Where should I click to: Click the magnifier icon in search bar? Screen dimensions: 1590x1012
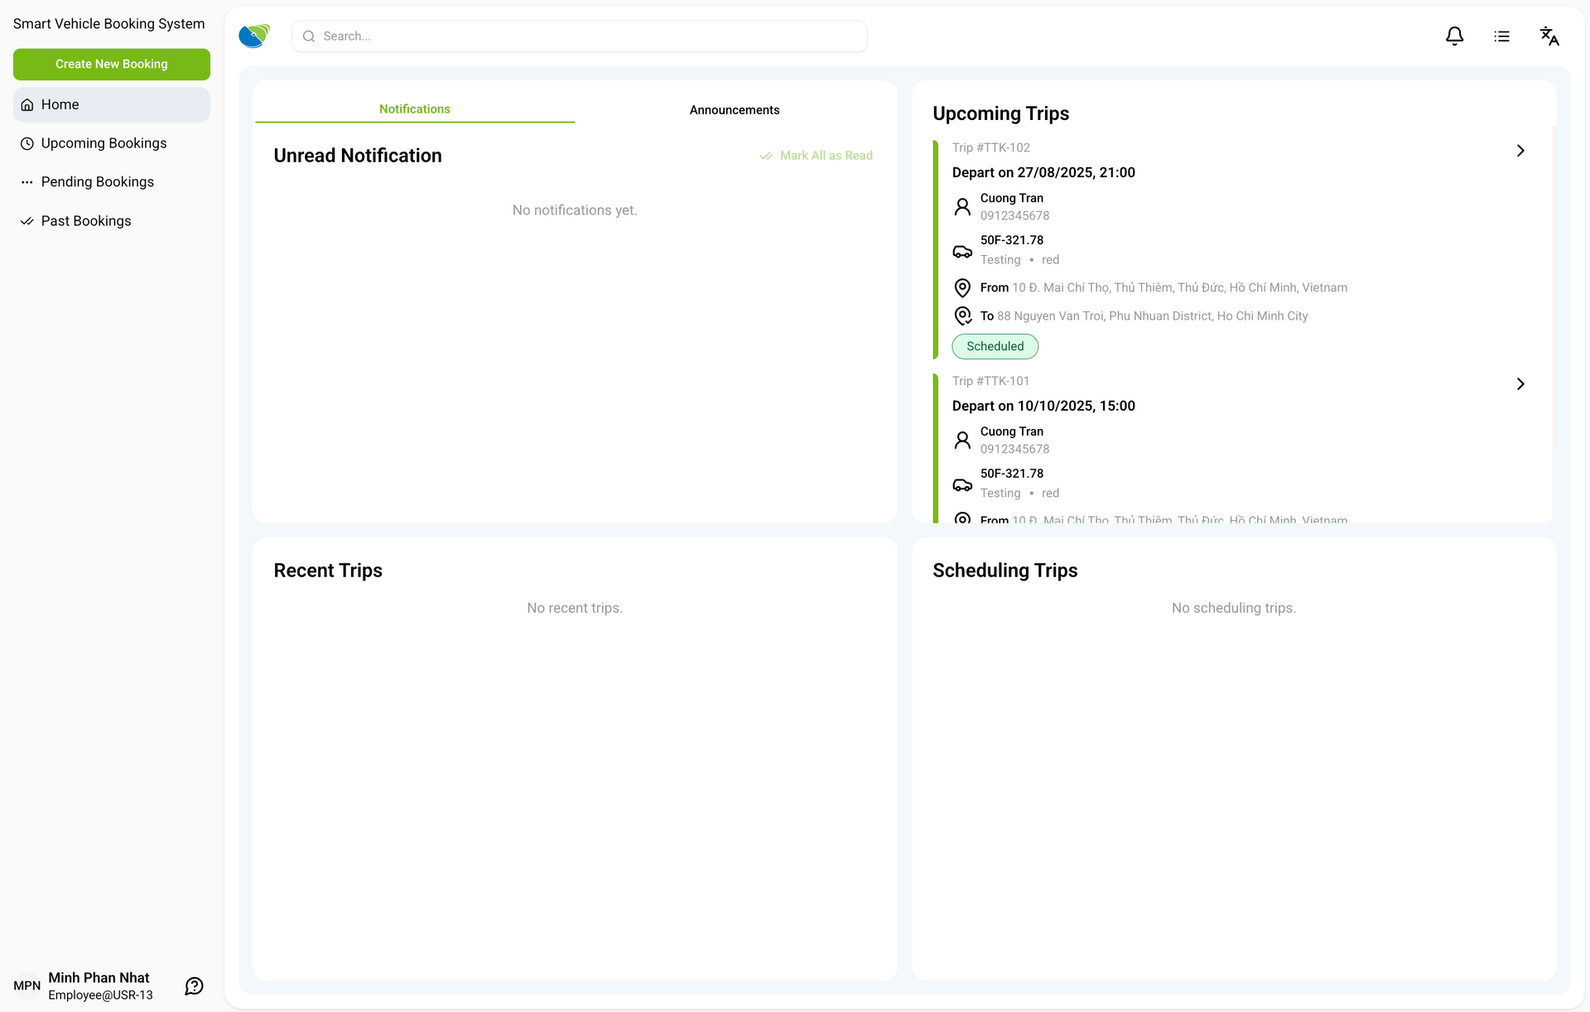tap(309, 36)
